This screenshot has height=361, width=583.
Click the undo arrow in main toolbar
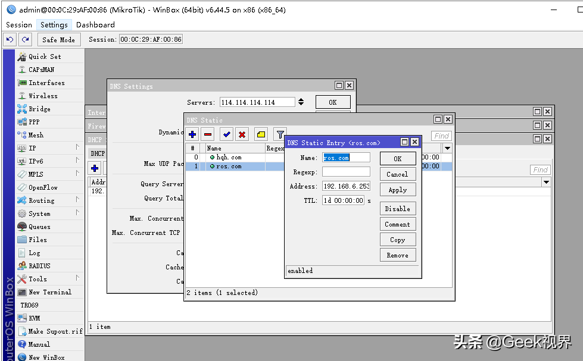10,39
